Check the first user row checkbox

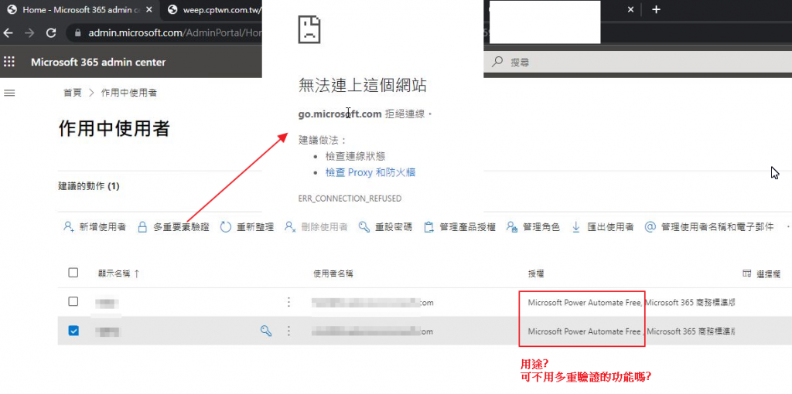[73, 301]
